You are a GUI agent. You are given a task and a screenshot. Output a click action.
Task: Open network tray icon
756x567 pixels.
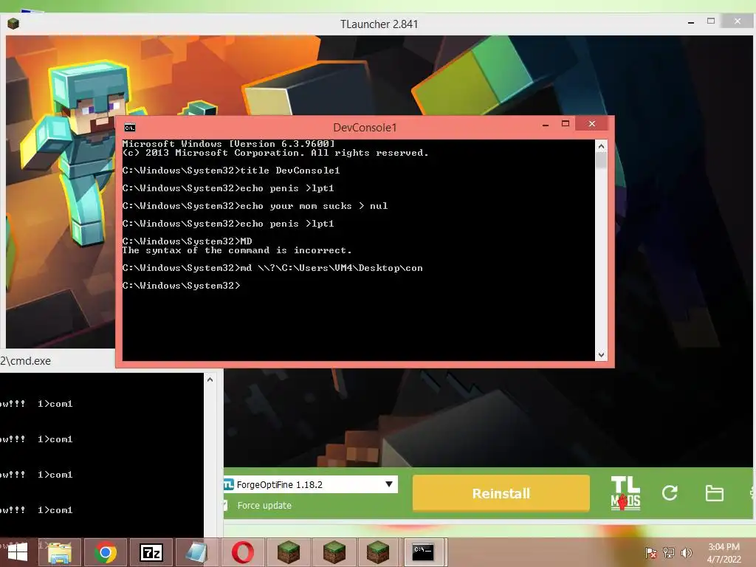(669, 552)
